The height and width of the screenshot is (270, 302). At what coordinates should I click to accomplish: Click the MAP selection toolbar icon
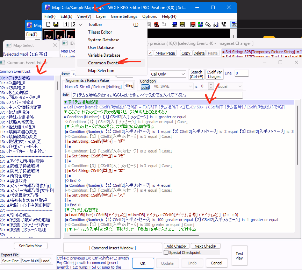(225, 24)
